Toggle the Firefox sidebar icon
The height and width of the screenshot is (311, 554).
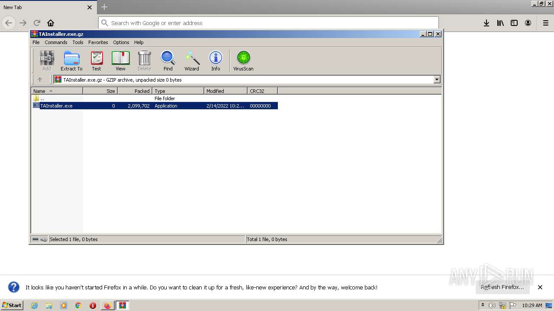tap(514, 23)
